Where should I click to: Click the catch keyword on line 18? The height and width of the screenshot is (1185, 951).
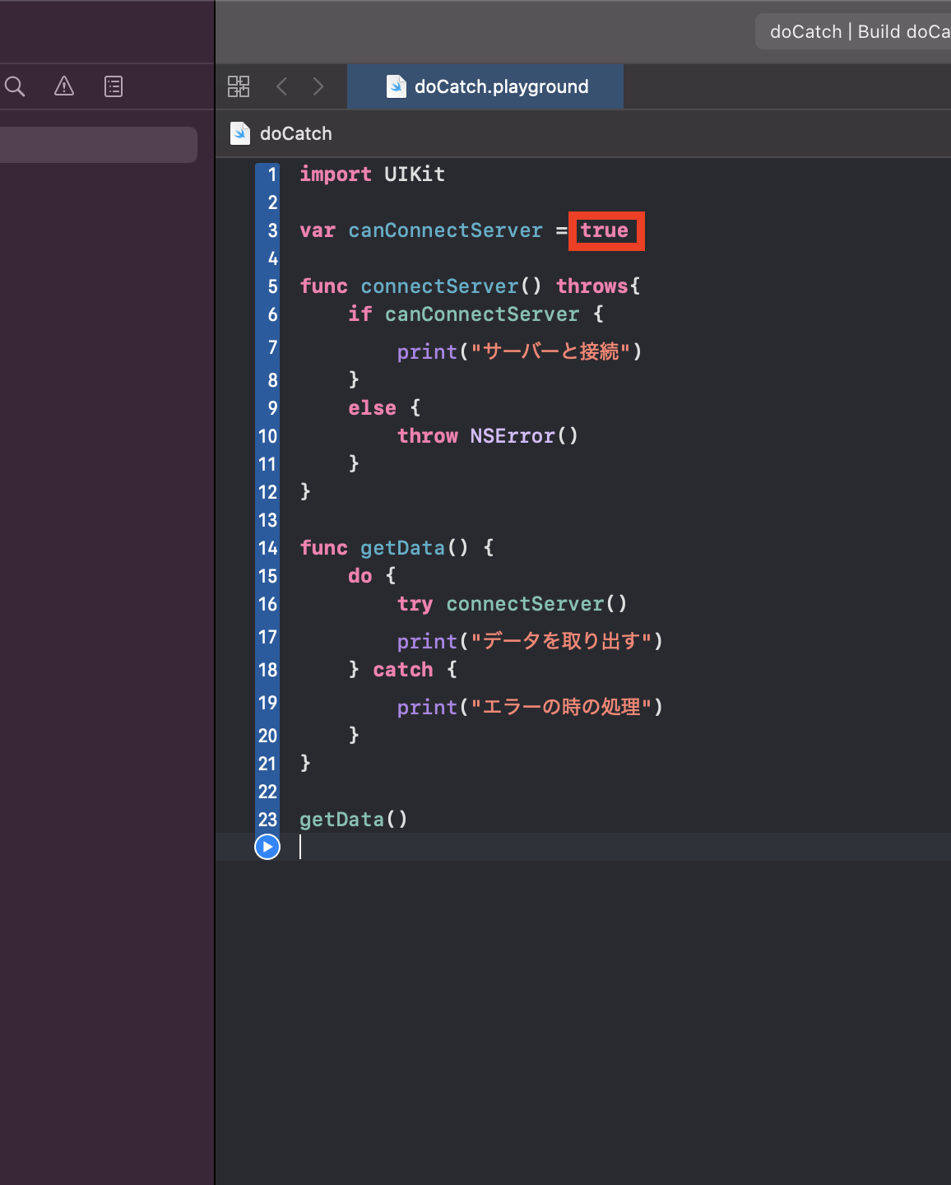point(403,670)
